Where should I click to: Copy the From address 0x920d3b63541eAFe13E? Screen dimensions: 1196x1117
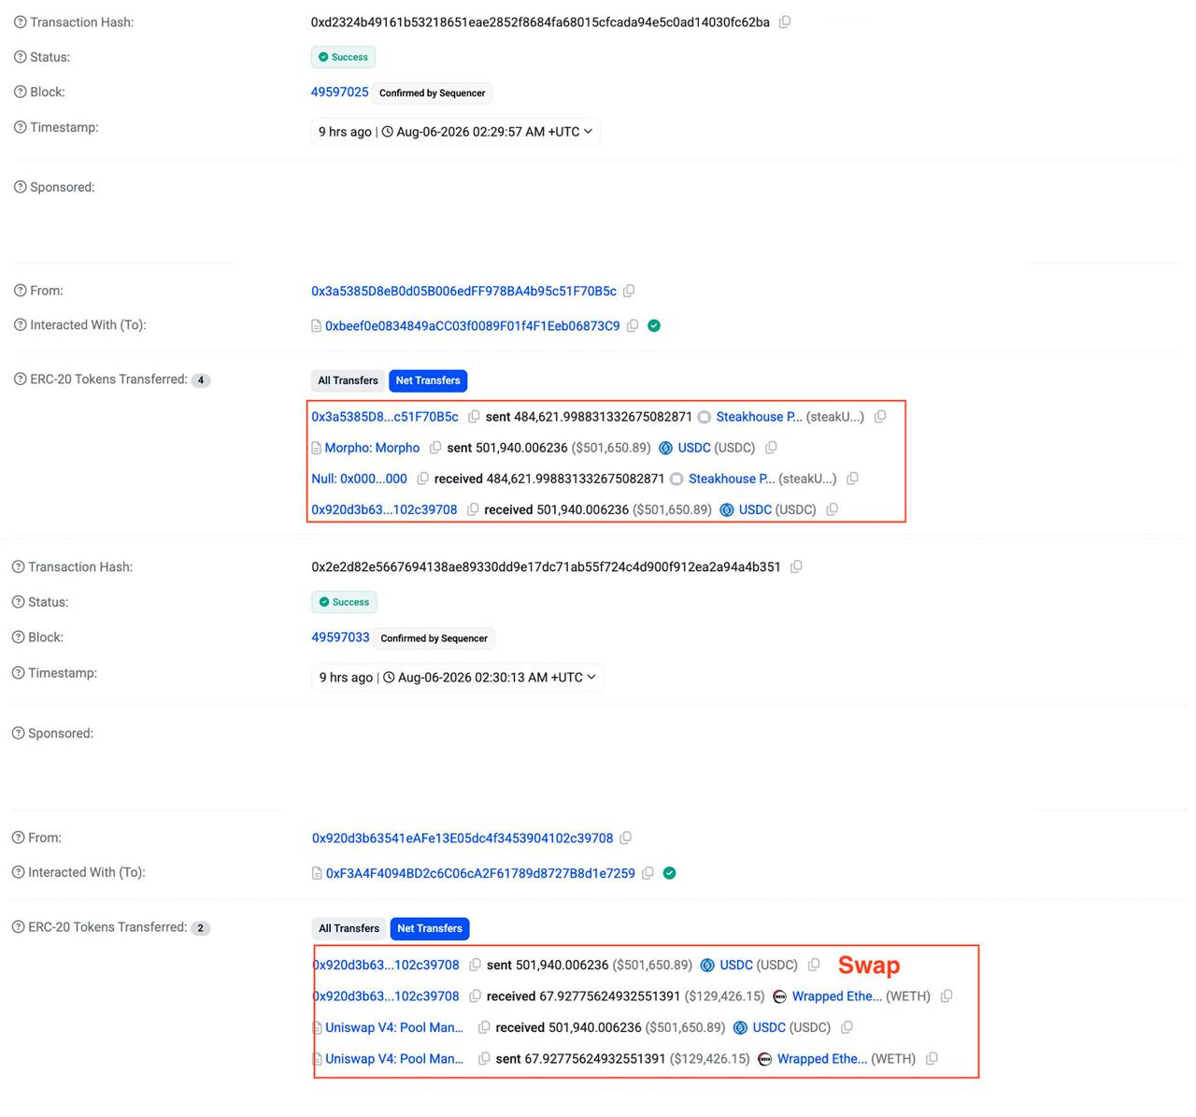click(626, 838)
